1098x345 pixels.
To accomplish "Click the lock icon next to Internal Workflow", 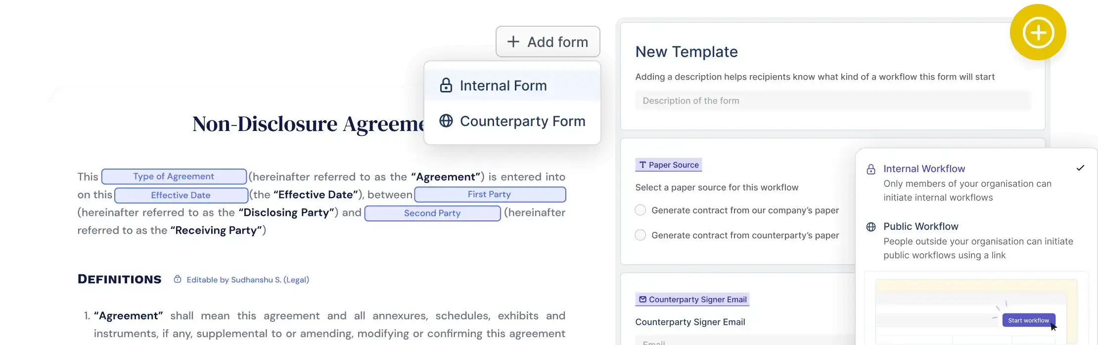I will 871,169.
